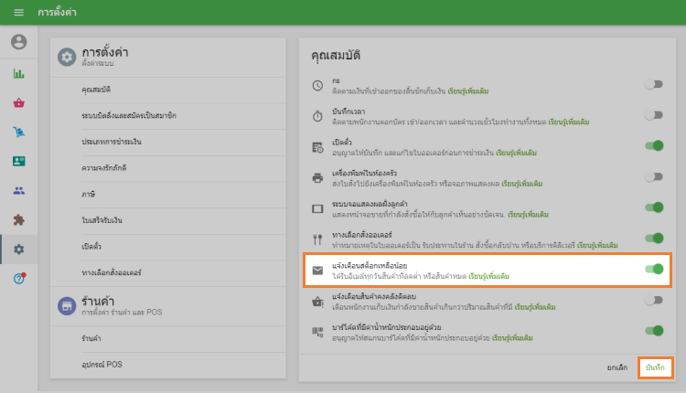Viewport: 686px width, 393px height.
Task: Enable the บันทึกเวลา time clock toggle
Action: click(x=653, y=115)
